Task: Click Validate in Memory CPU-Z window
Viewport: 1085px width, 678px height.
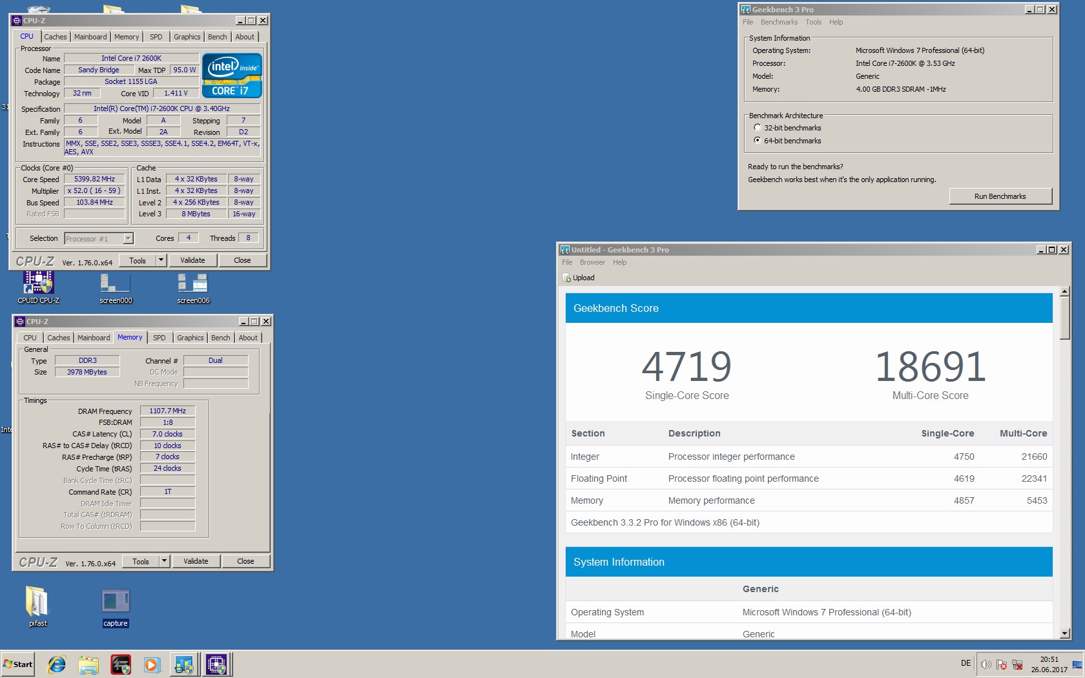Action: [x=196, y=561]
